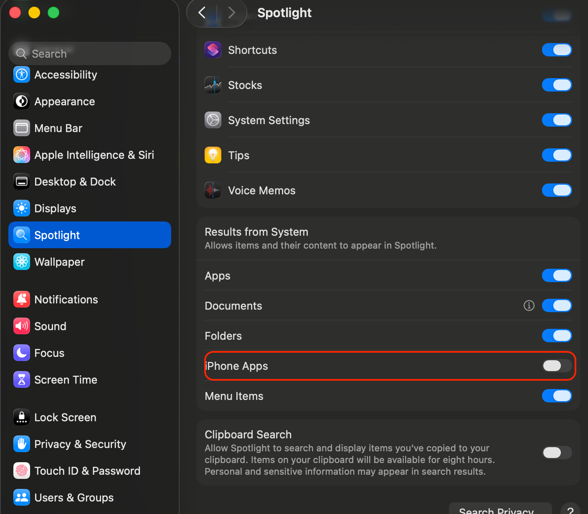Open the Screen Time pane
The width and height of the screenshot is (588, 514).
pos(66,380)
